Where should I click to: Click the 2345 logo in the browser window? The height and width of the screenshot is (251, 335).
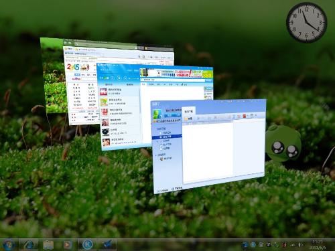pos(72,67)
